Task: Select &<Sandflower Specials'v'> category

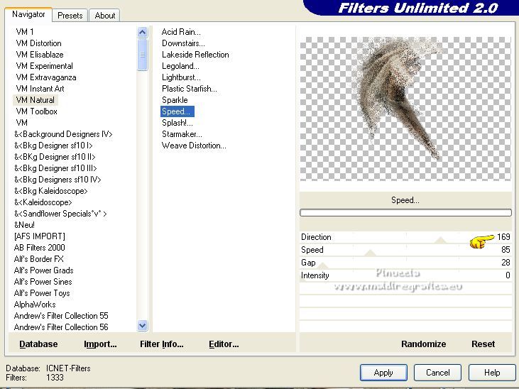Action: click(60, 214)
